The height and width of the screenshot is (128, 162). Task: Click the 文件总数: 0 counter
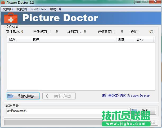point(15,31)
